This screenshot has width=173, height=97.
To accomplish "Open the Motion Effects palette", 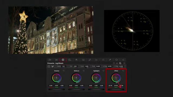I will 83,60.
